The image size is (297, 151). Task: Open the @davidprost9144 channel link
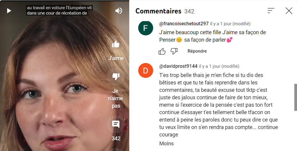click(x=178, y=66)
